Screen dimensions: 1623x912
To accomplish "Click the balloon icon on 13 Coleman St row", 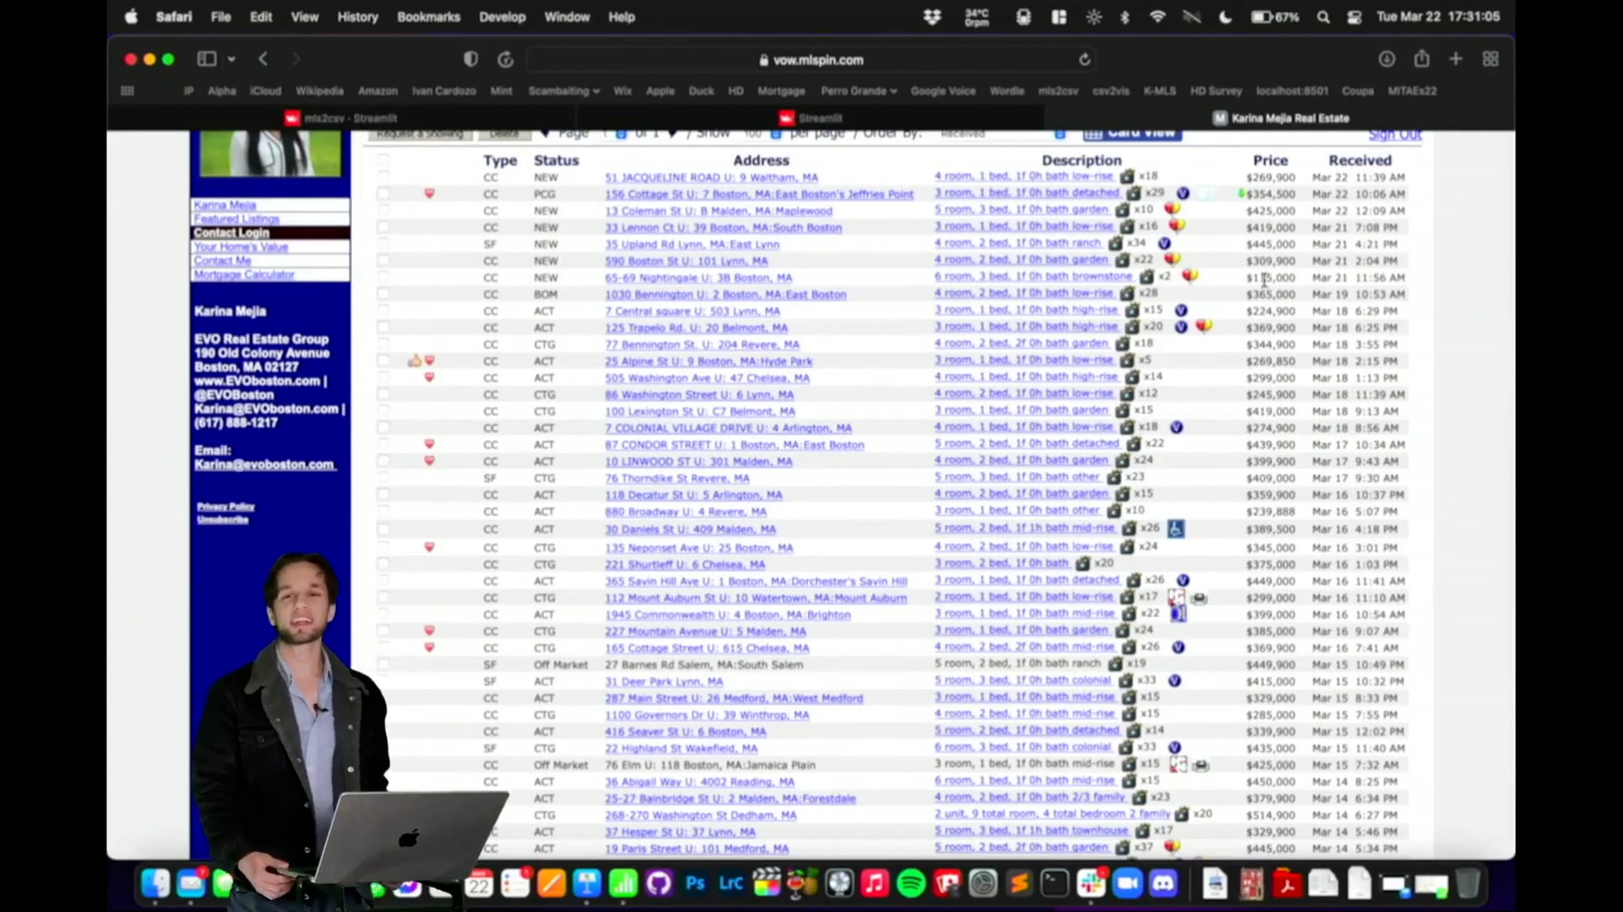I will tap(1172, 209).
